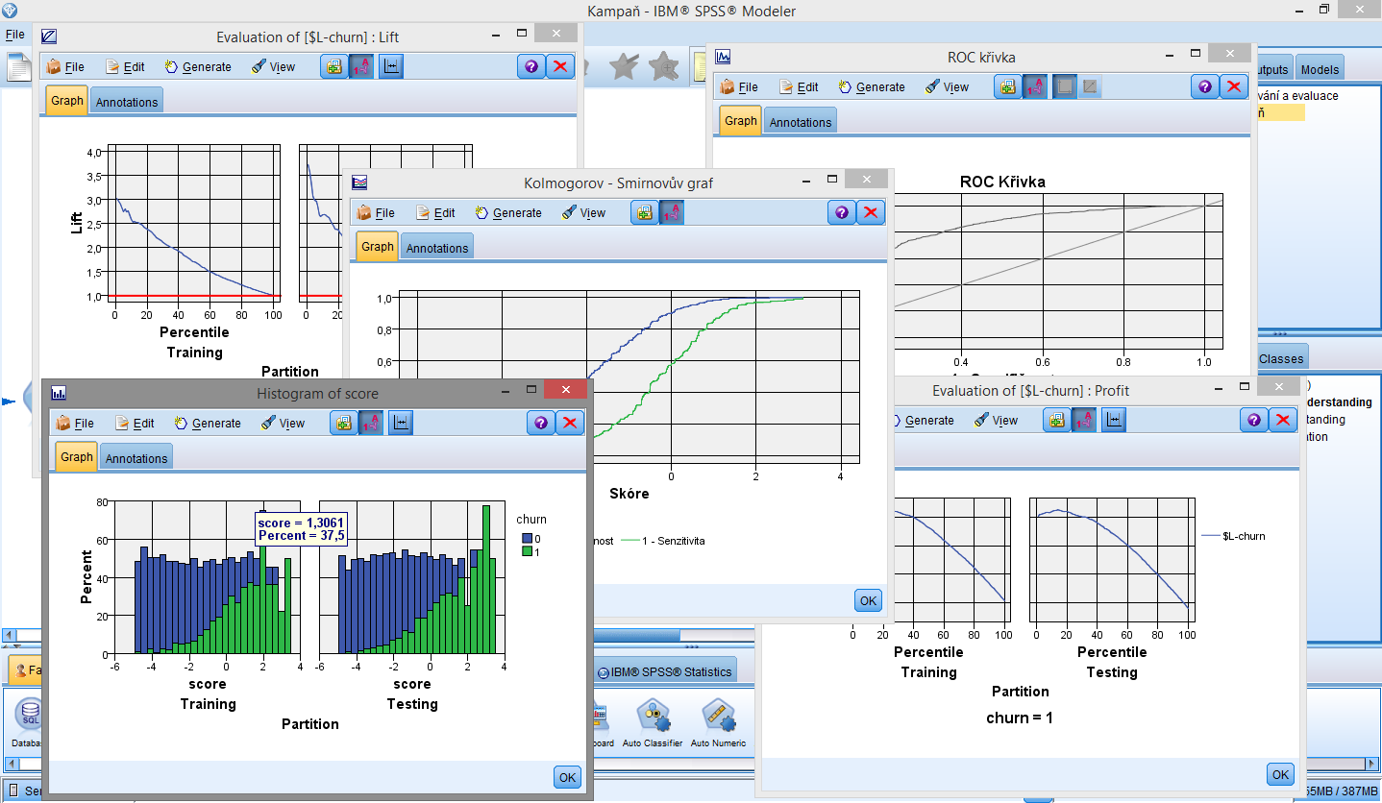Image resolution: width=1382 pixels, height=803 pixels.
Task: Click red X icon in Histogram toolbar
Action: [x=570, y=423]
